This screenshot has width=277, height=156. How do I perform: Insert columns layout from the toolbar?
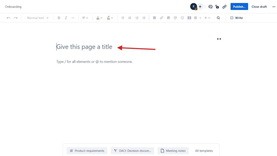(x=189, y=18)
